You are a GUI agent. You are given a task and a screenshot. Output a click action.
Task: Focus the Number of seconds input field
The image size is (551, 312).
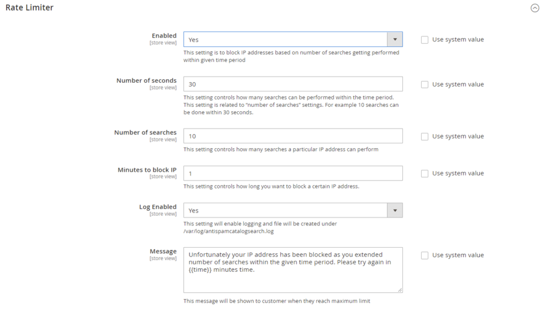click(x=292, y=84)
